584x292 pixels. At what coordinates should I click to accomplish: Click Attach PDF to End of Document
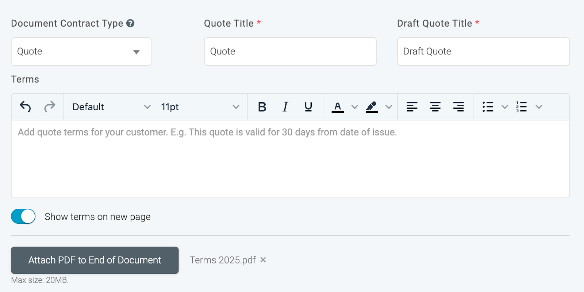[x=95, y=260]
